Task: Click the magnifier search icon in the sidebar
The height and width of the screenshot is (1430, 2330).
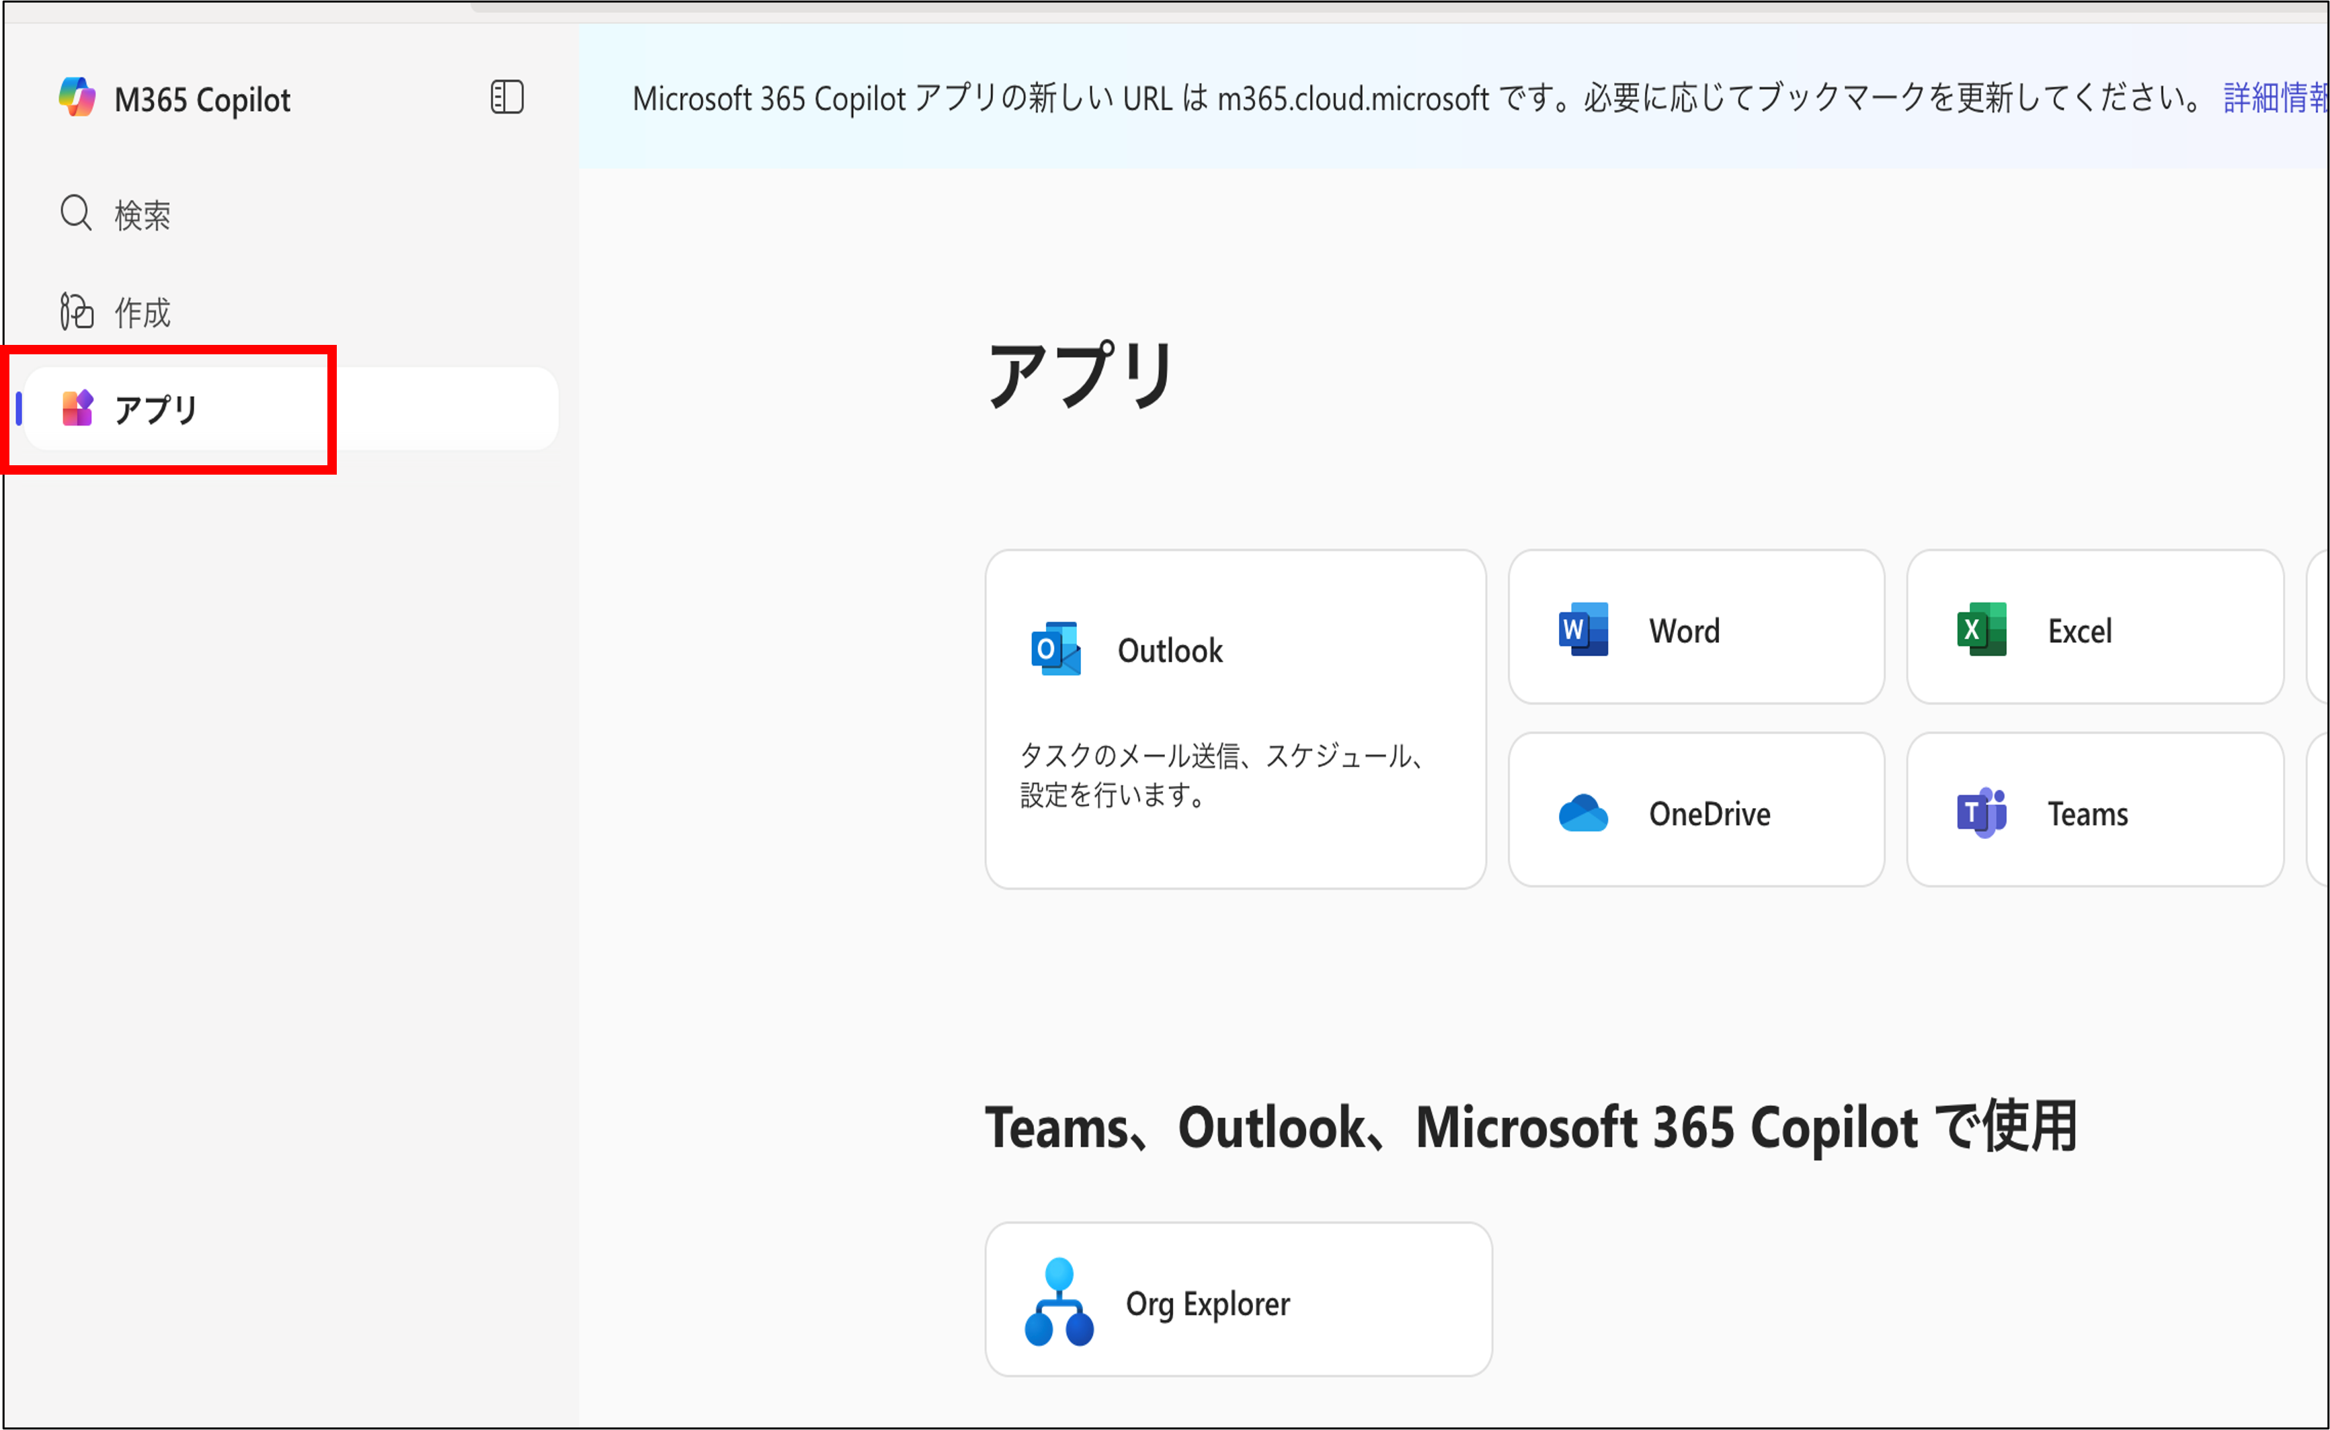Action: (x=76, y=214)
